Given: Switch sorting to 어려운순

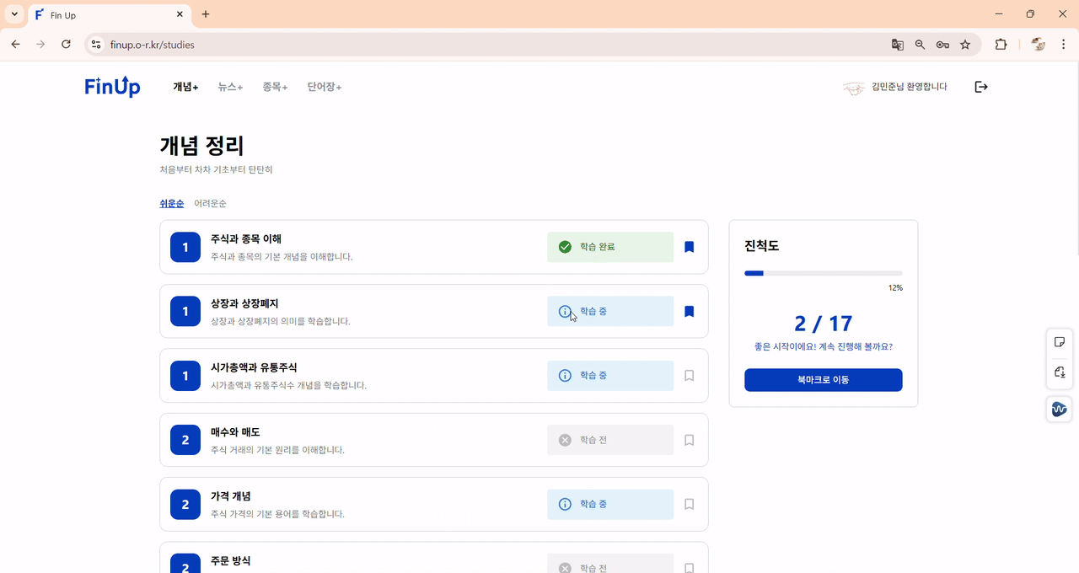Looking at the screenshot, I should [x=210, y=203].
